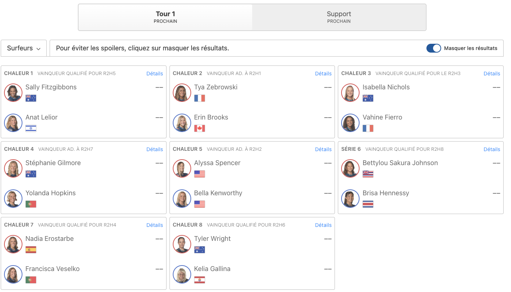Toggle the Masquer les résultats switch

(x=434, y=48)
